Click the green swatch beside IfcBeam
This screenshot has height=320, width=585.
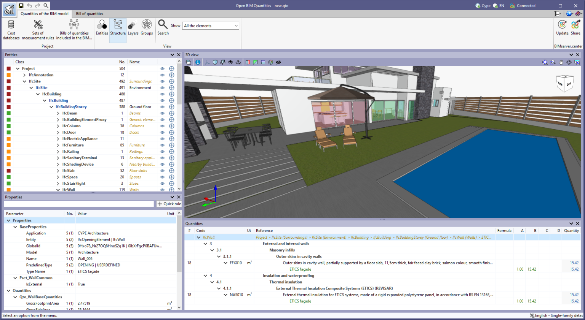coord(8,113)
